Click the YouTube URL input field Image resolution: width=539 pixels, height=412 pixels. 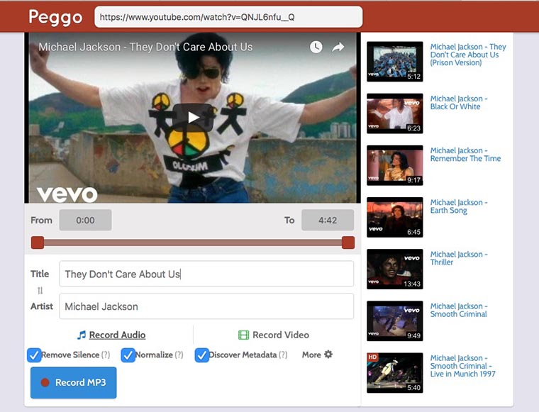tap(228, 17)
